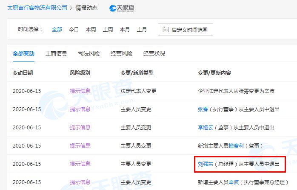Click the 主要人员变更 cell in 刘强东 row
The width and height of the screenshot is (297, 190).
click(136, 164)
